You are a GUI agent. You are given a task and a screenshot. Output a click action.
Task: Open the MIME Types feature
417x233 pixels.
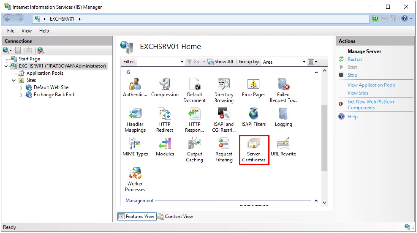tap(135, 148)
